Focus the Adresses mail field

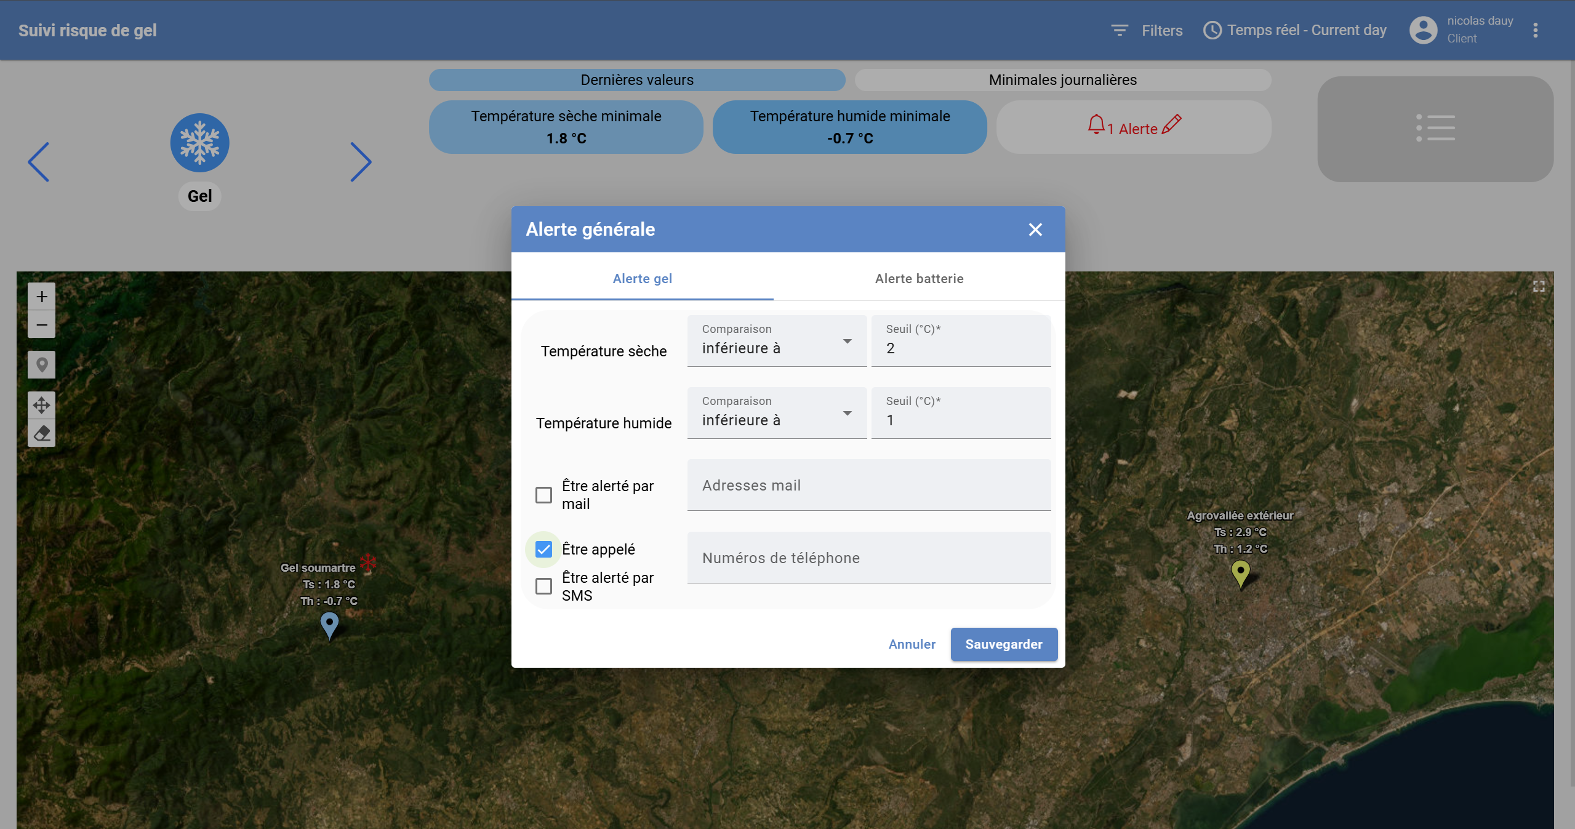click(x=869, y=485)
